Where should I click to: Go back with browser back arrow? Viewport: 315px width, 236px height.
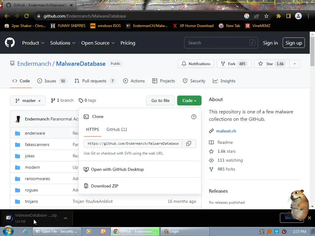pyautogui.click(x=7, y=16)
